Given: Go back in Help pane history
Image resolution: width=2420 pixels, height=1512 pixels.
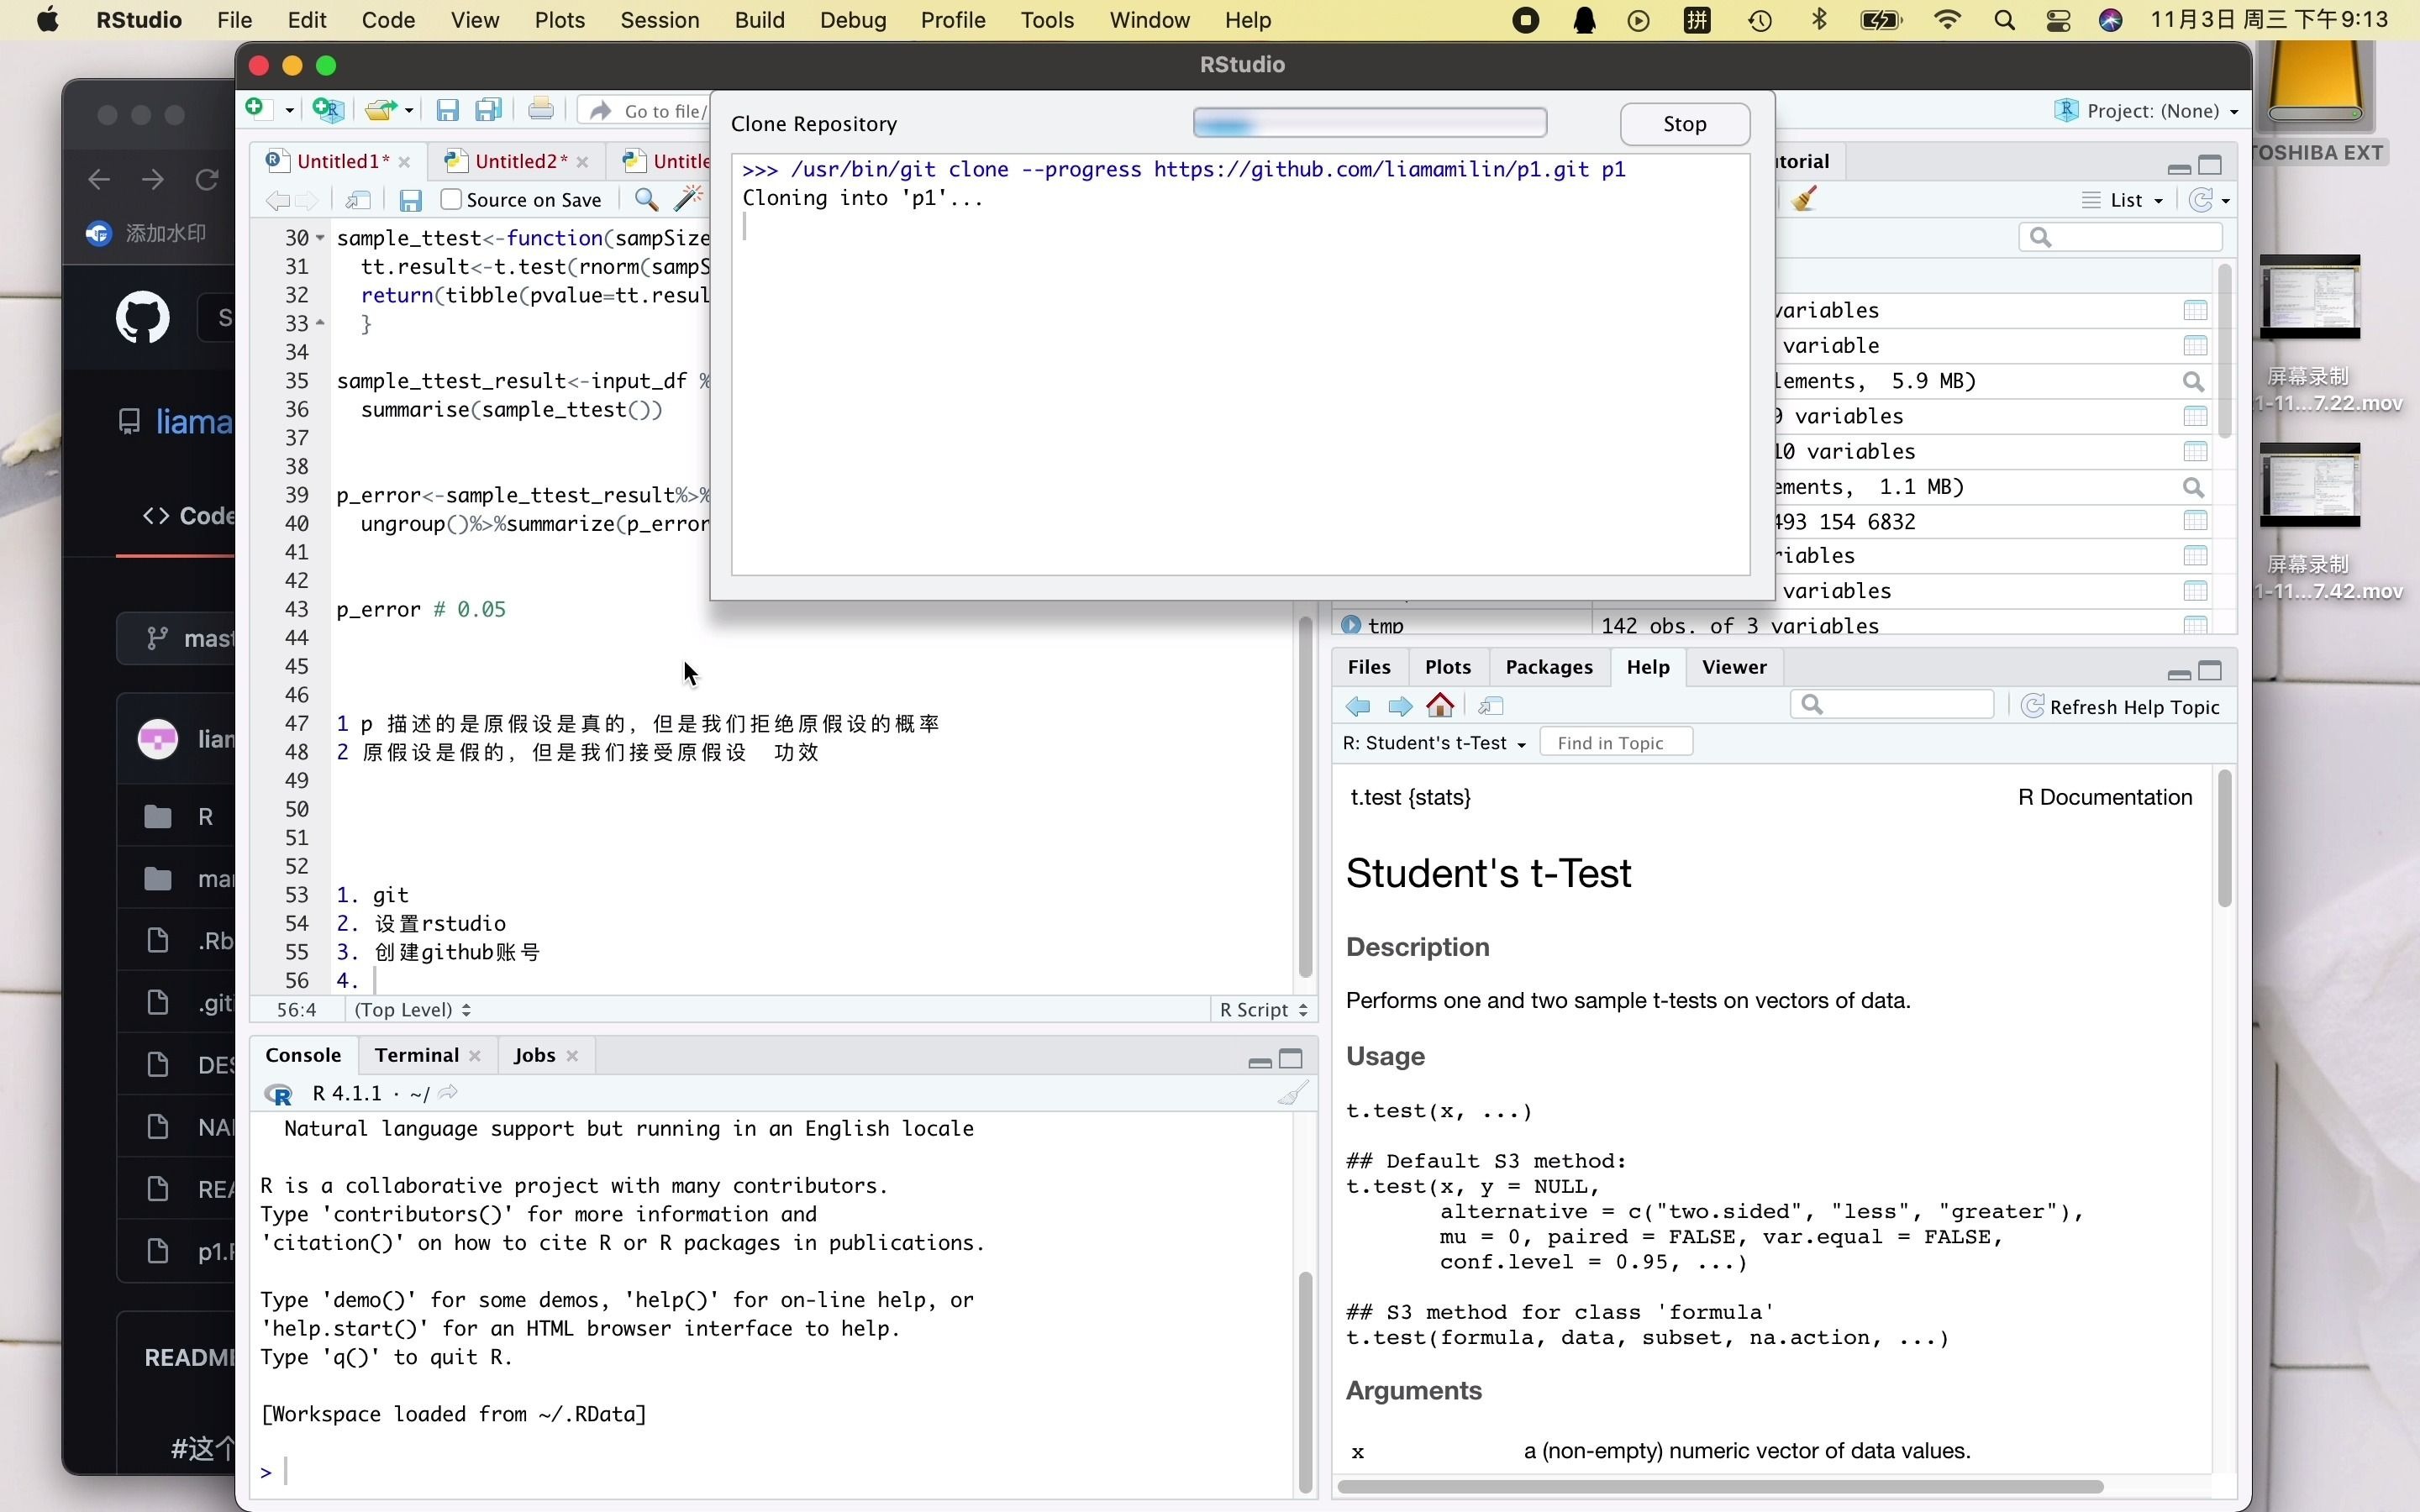Looking at the screenshot, I should pyautogui.click(x=1358, y=706).
